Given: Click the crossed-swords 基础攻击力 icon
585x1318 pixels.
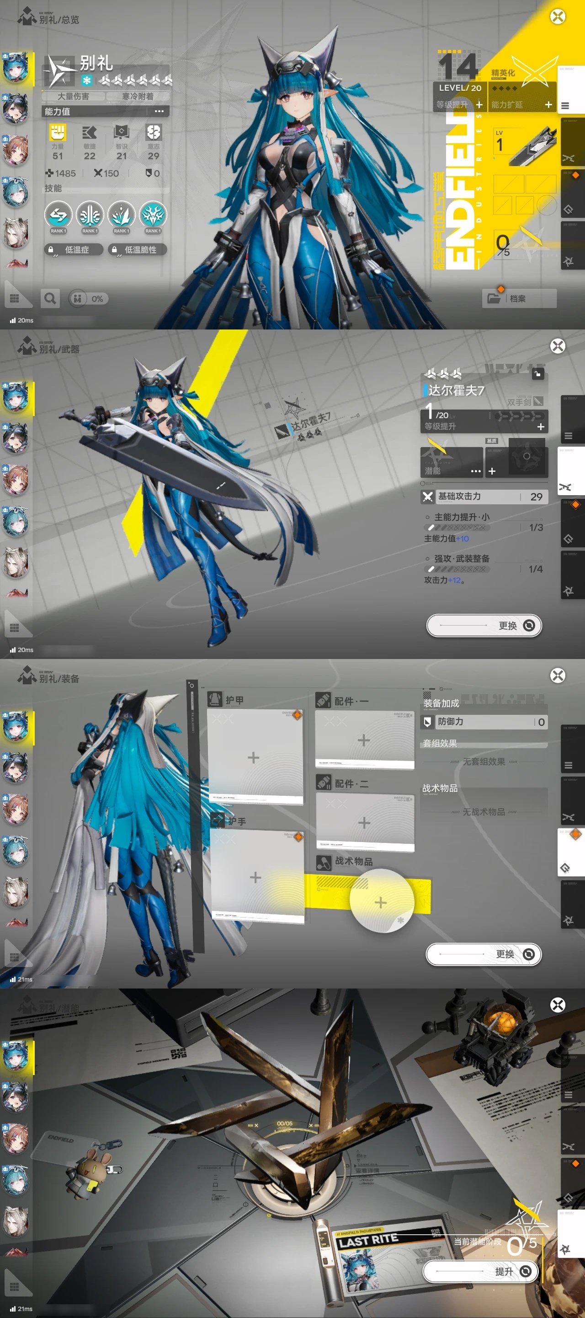Looking at the screenshot, I should tap(428, 496).
